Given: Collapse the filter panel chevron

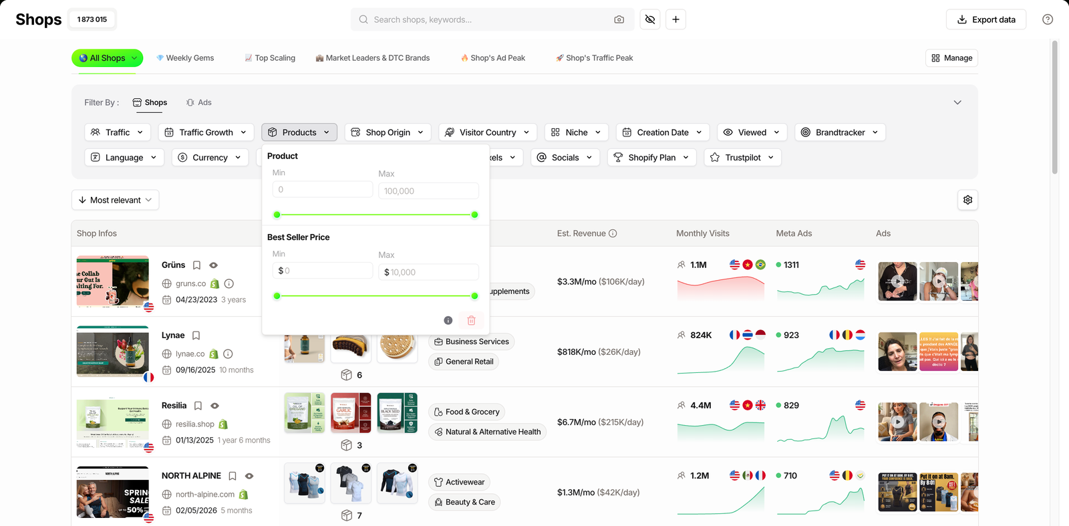Looking at the screenshot, I should 957,102.
